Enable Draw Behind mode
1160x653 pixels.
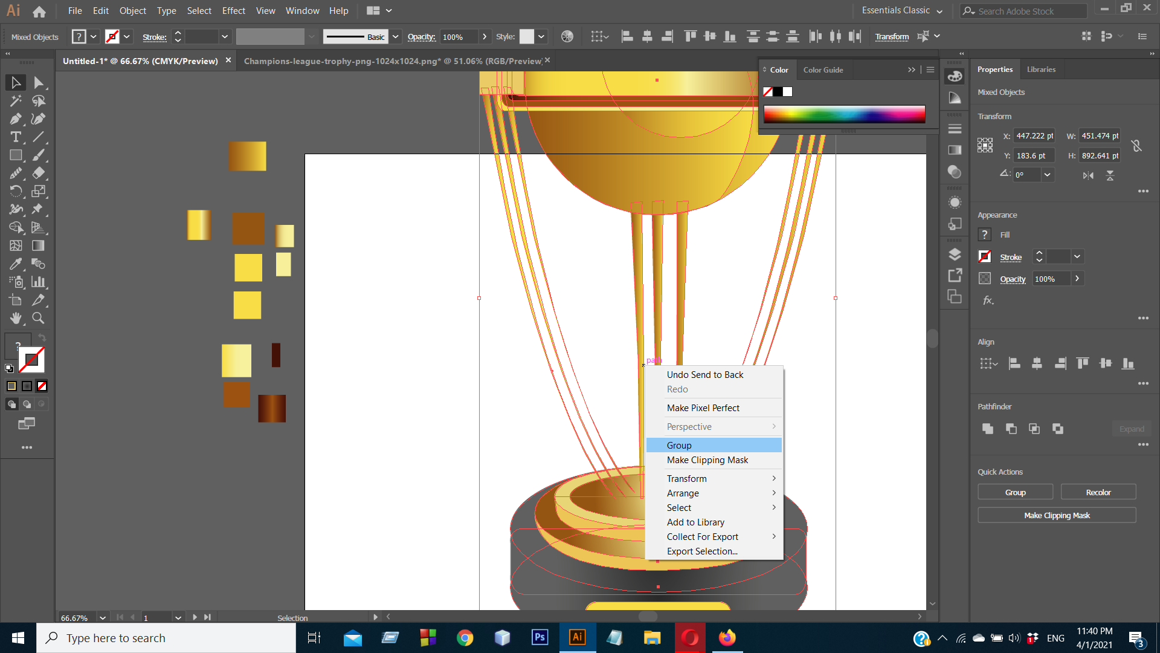[27, 404]
